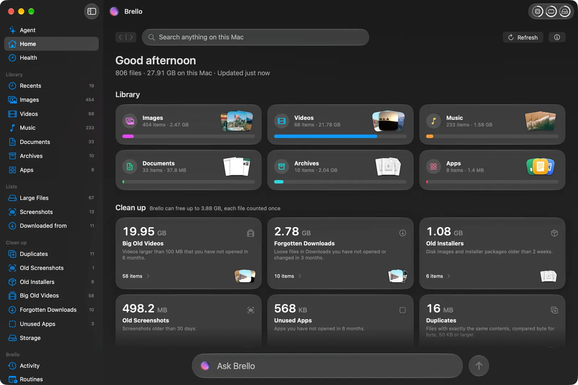Open Recents in the Library list
Screen dimensions: 578x385
[51, 86]
